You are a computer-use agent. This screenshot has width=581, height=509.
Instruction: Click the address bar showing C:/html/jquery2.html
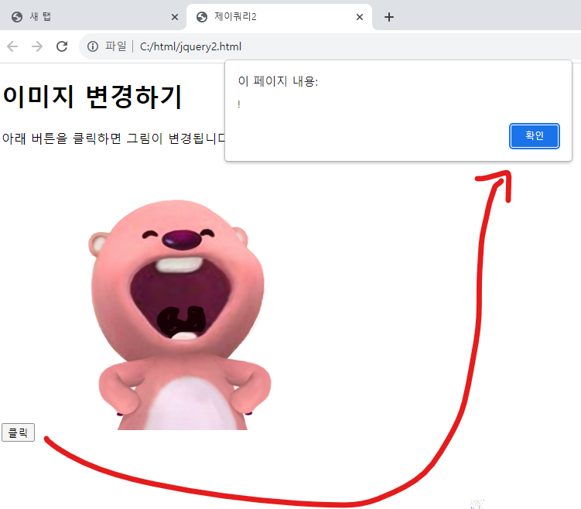pos(330,46)
